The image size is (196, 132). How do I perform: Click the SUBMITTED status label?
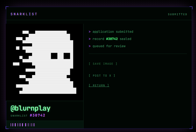click(177, 14)
